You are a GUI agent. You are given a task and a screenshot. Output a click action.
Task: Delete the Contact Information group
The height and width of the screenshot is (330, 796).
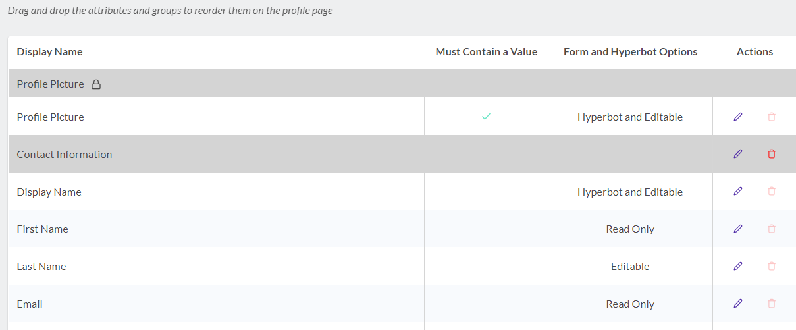tap(772, 154)
